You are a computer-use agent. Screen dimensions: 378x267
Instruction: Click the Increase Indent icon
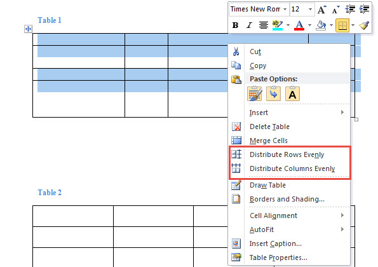click(364, 10)
